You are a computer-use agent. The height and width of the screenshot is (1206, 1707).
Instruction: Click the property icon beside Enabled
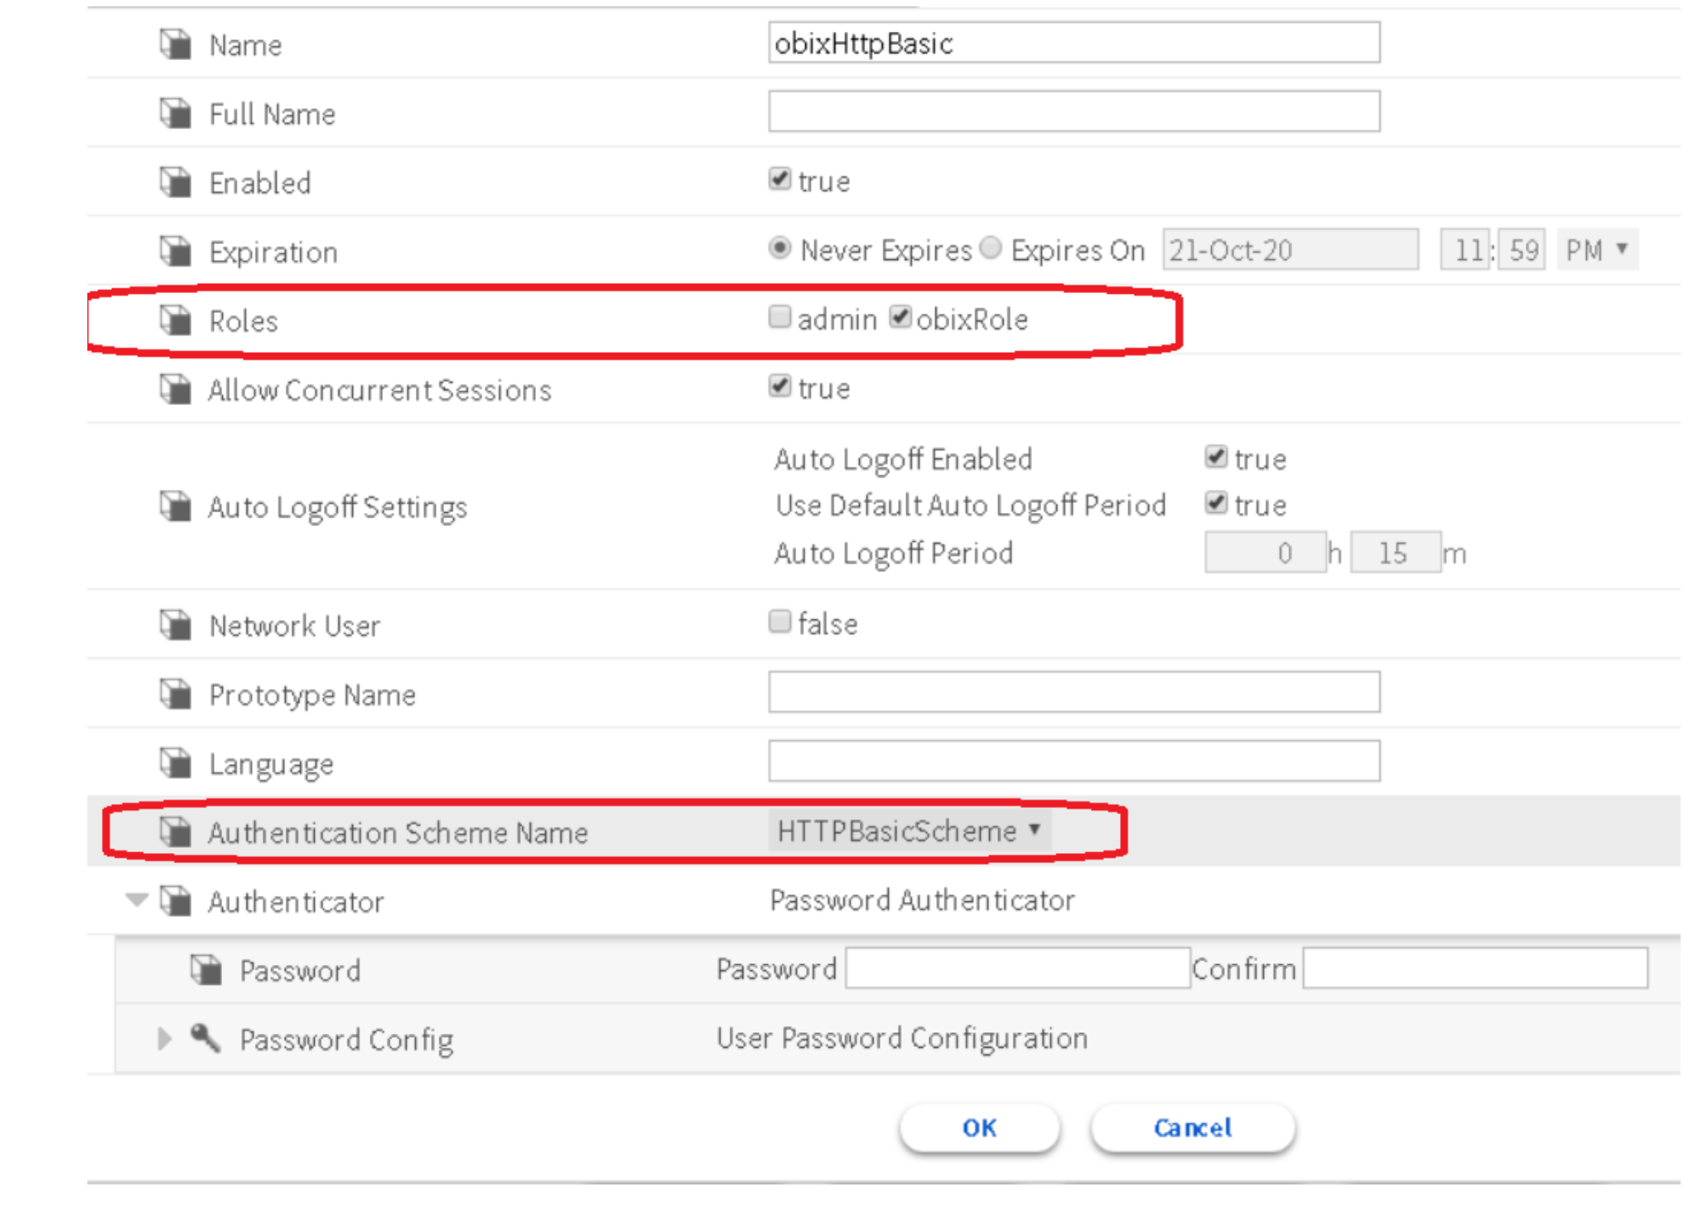[175, 182]
